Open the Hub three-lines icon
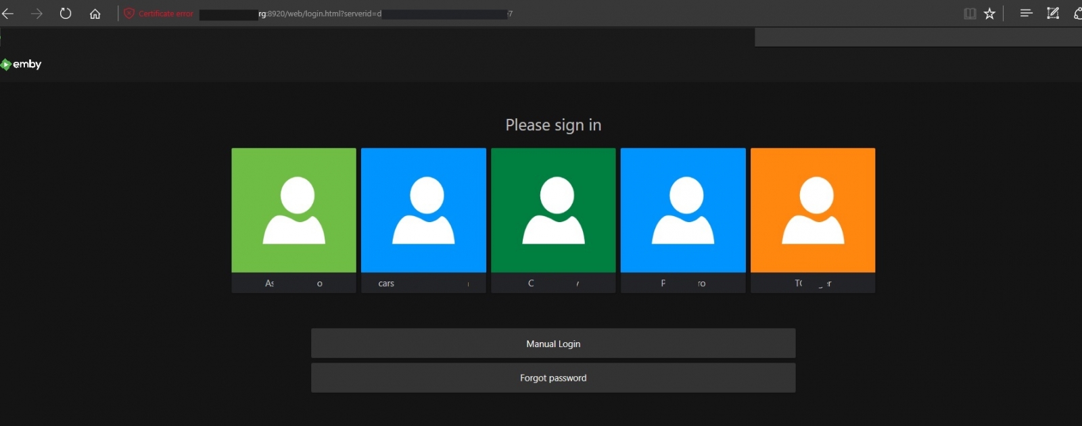This screenshot has height=426, width=1082. [x=1026, y=14]
